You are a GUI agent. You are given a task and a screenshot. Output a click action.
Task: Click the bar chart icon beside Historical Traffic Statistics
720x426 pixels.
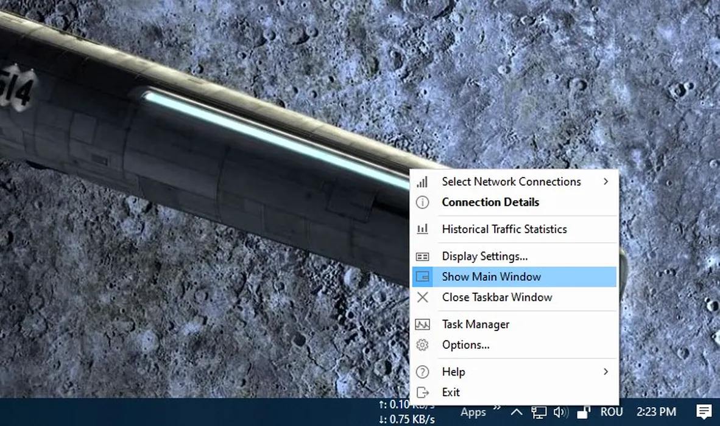[x=422, y=229]
